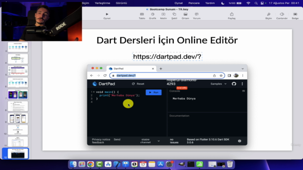Select slide 3 thumbnail
This screenshot has width=303, height=170.
point(18,47)
